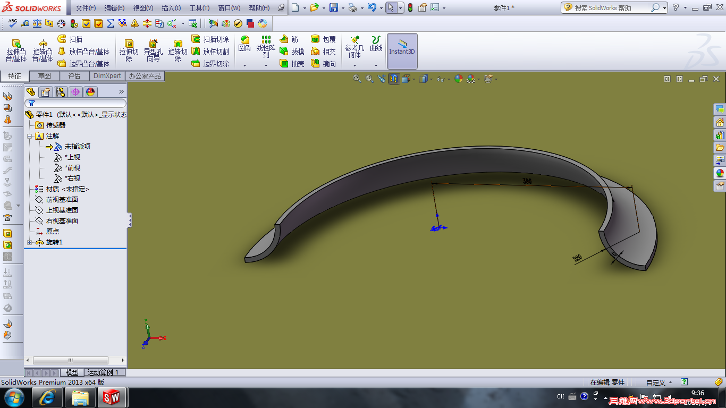
Task: Select the 拉伸切除 extruded cut tool
Action: pos(129,50)
